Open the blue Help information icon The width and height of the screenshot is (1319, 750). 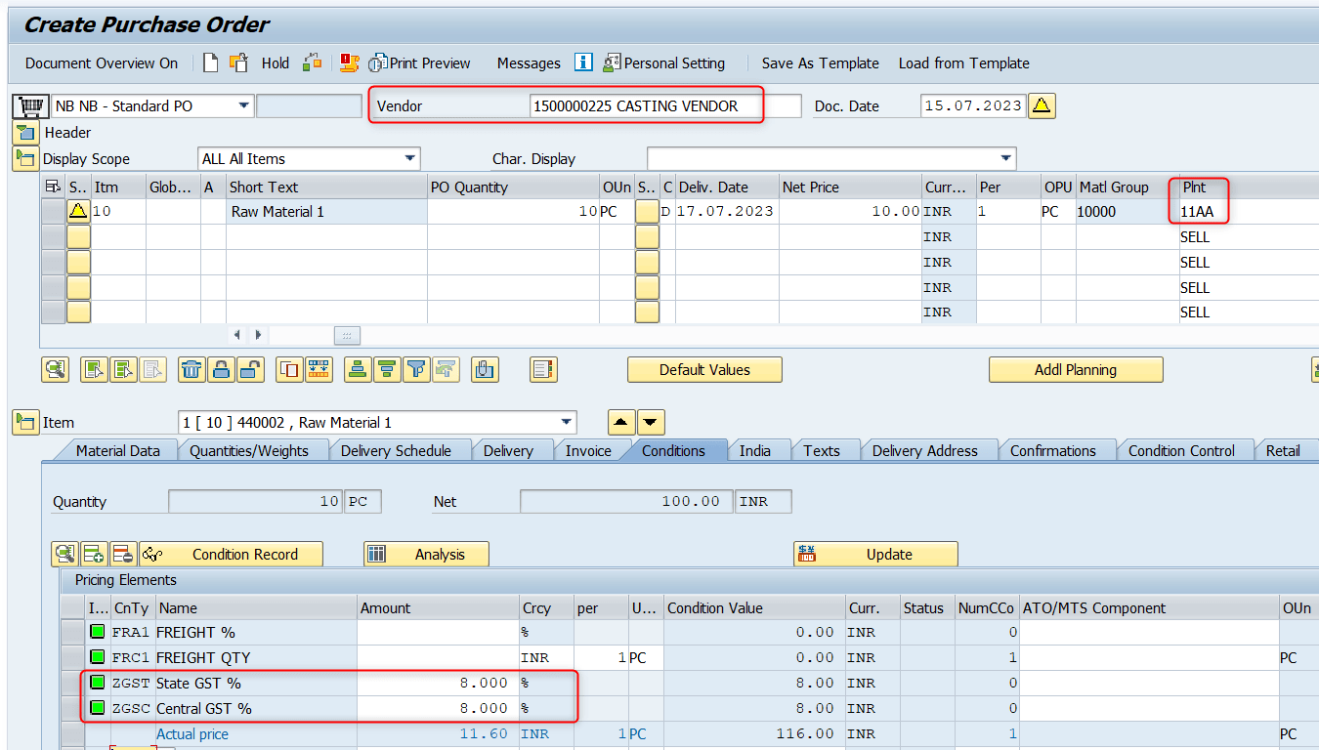coord(583,62)
